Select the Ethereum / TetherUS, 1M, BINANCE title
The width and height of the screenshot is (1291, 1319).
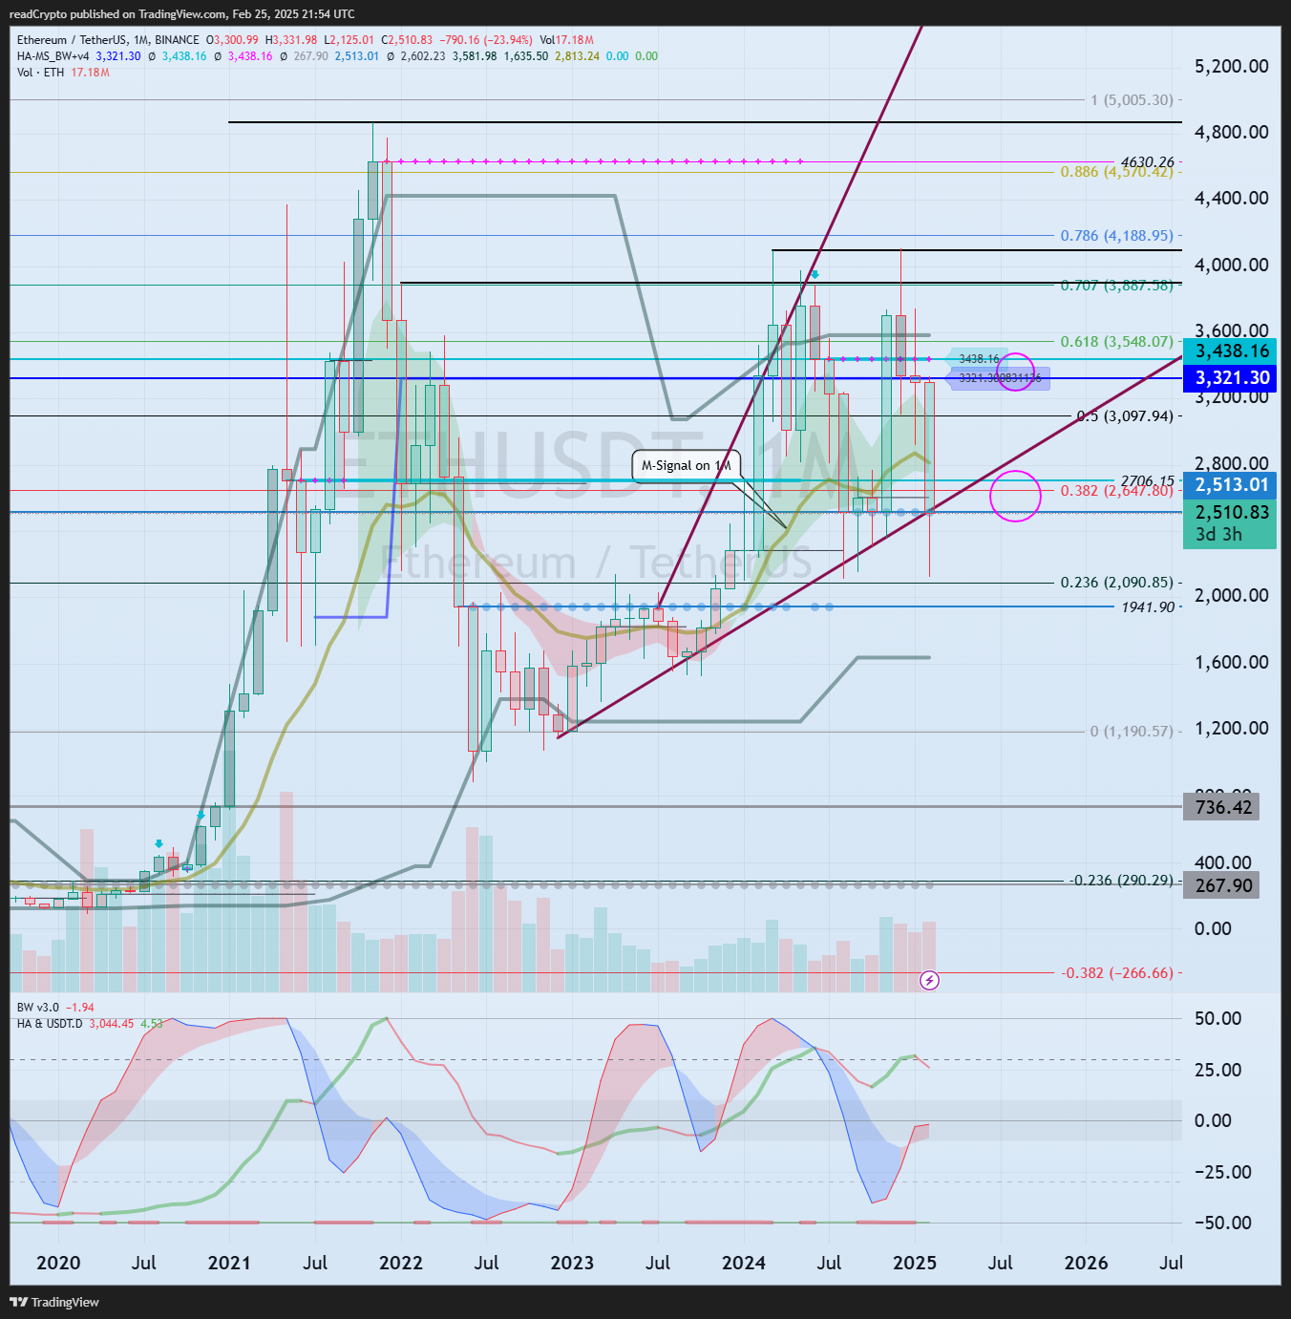point(109,40)
